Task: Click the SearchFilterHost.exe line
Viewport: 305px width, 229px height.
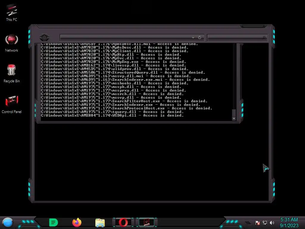Action: coord(124,101)
